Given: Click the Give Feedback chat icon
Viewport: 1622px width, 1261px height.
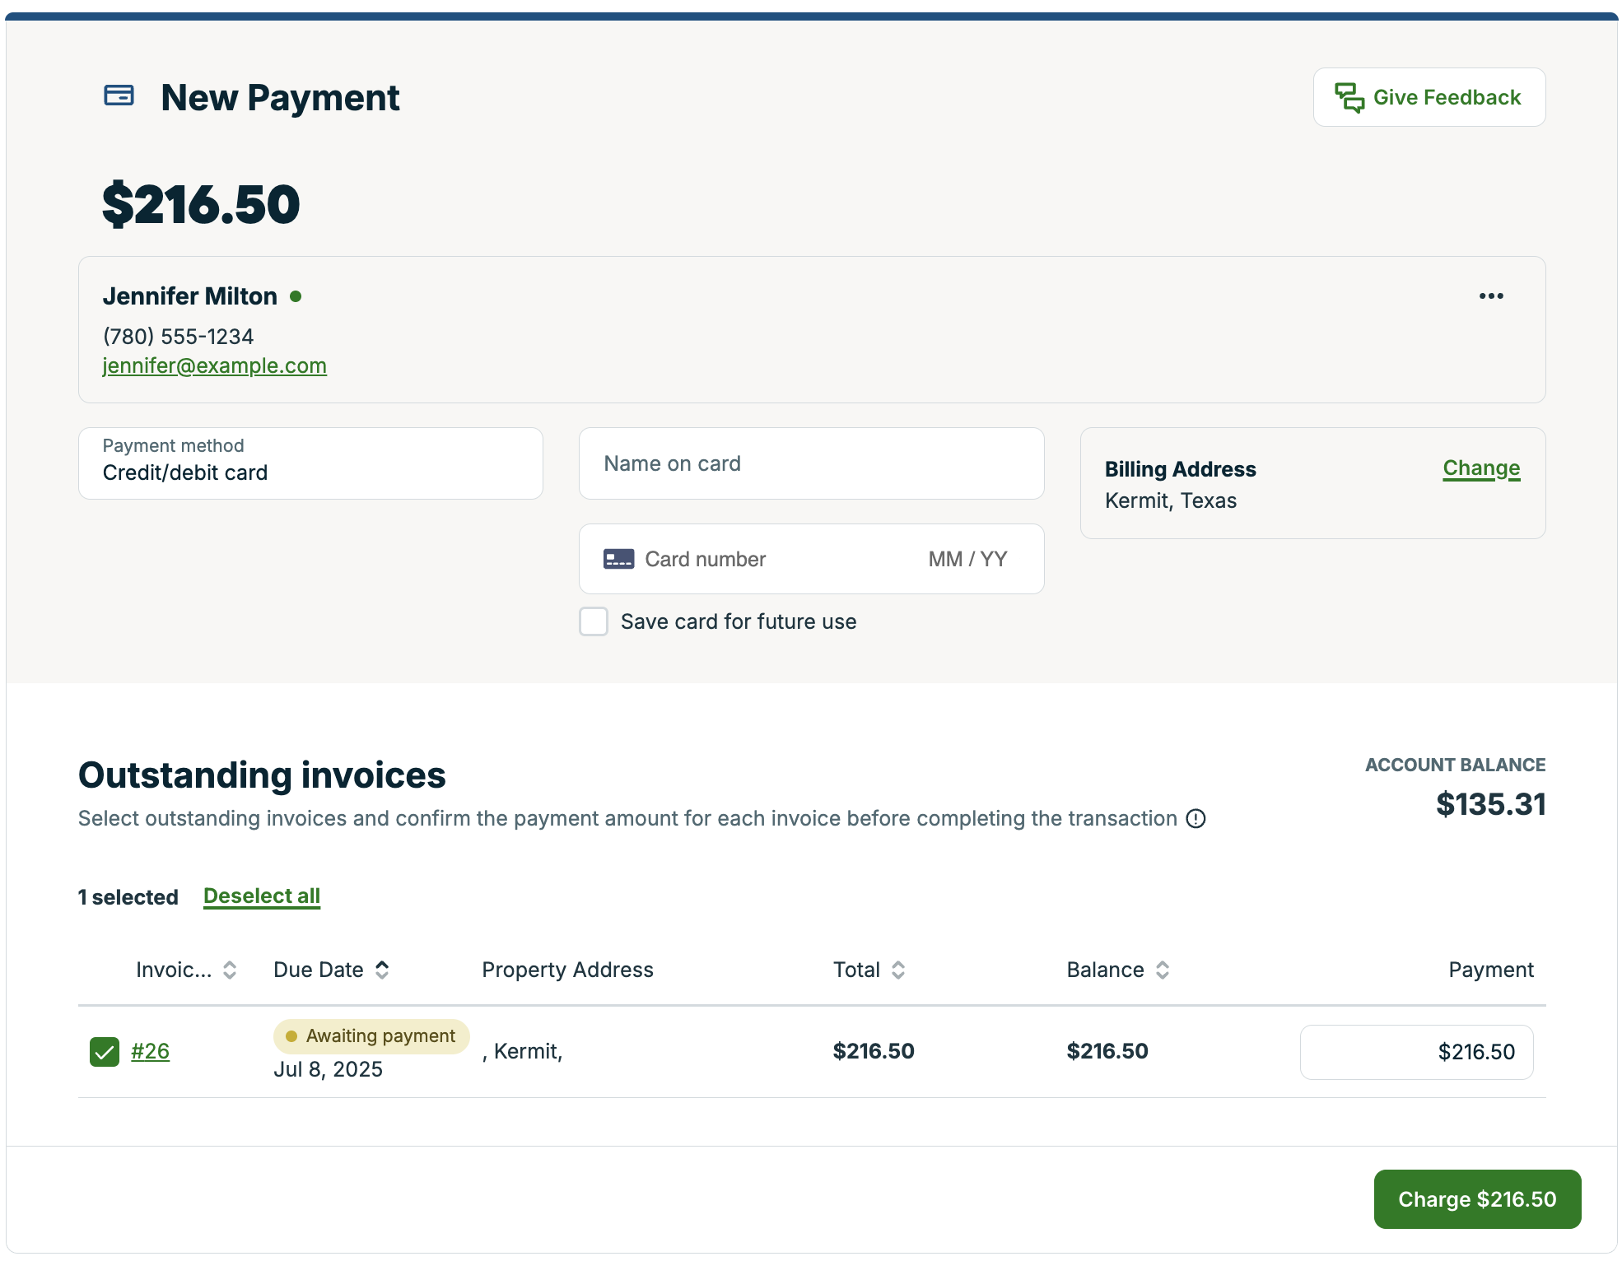Looking at the screenshot, I should tap(1349, 97).
